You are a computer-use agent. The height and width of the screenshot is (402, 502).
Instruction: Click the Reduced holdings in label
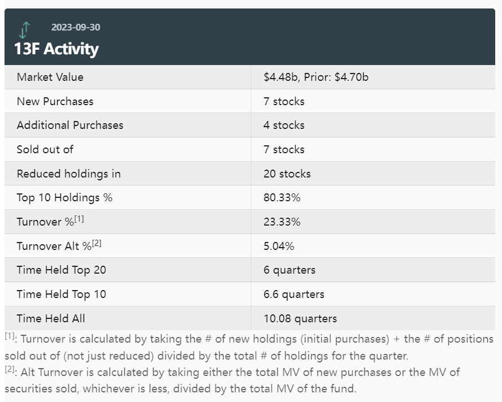click(69, 174)
